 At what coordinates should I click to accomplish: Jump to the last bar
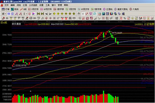tap(42, 14)
